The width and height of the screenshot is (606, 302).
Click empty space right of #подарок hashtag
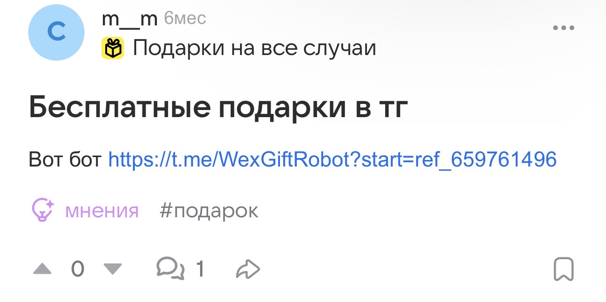point(399,211)
